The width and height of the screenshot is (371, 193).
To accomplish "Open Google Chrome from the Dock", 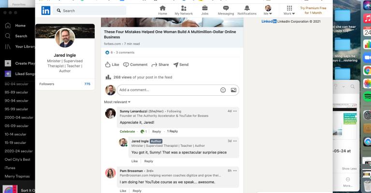I will click(367, 70).
